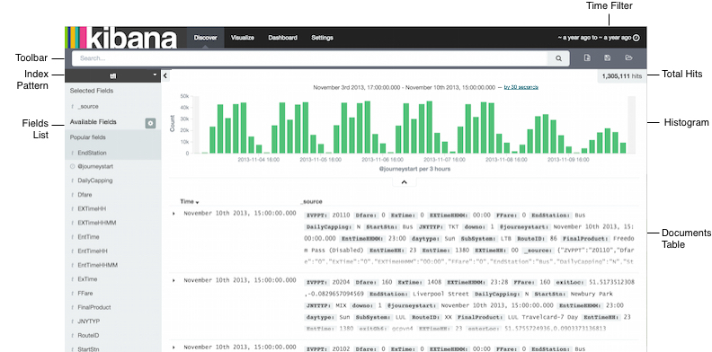Expand the first November 10th document row
The image size is (712, 352).
click(174, 213)
